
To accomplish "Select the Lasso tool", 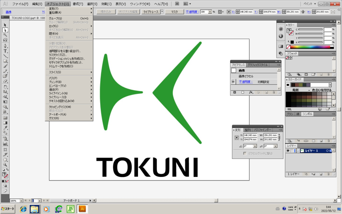I will click(x=5, y=40).
